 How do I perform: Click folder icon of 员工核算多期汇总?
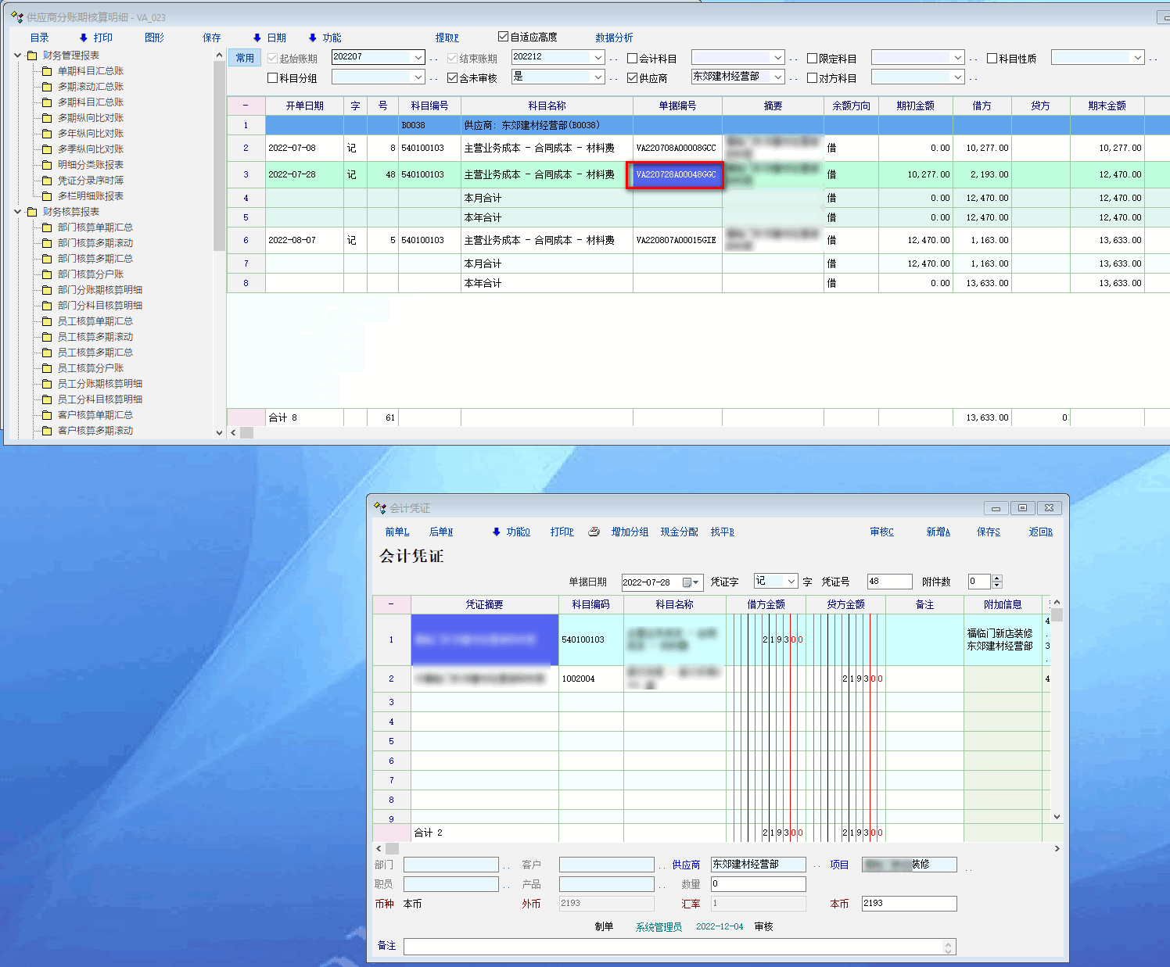(47, 353)
